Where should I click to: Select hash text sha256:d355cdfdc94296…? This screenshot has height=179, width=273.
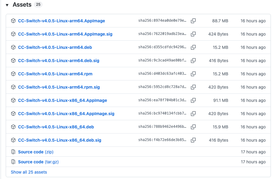coord(162,47)
